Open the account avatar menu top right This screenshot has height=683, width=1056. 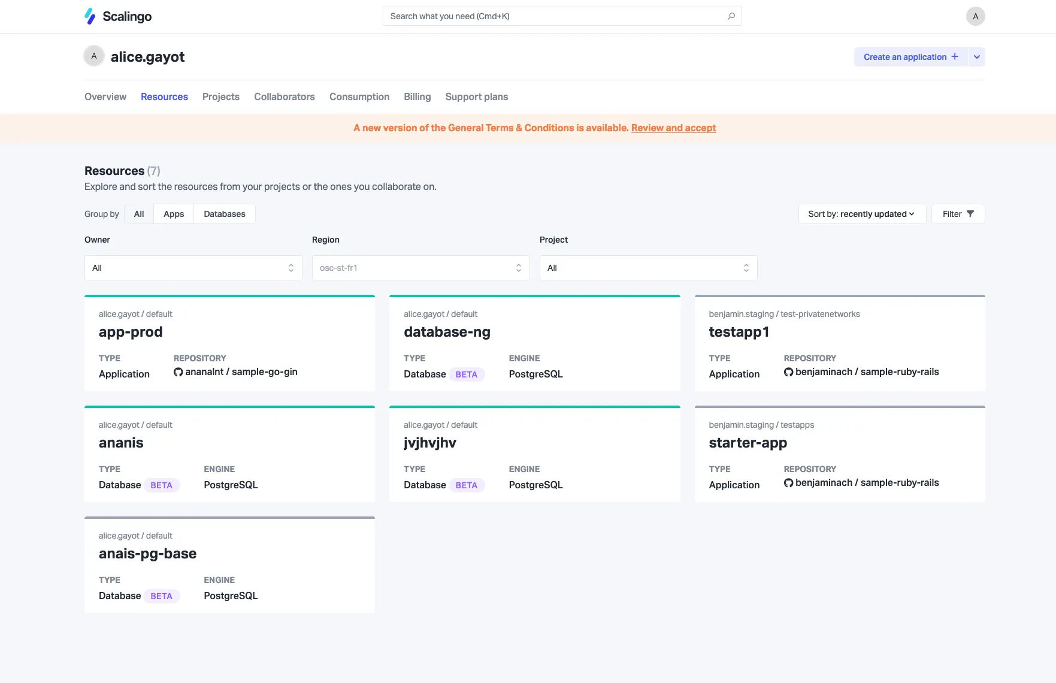[x=976, y=16]
